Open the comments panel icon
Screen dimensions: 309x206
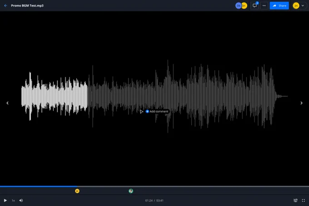[254, 5]
